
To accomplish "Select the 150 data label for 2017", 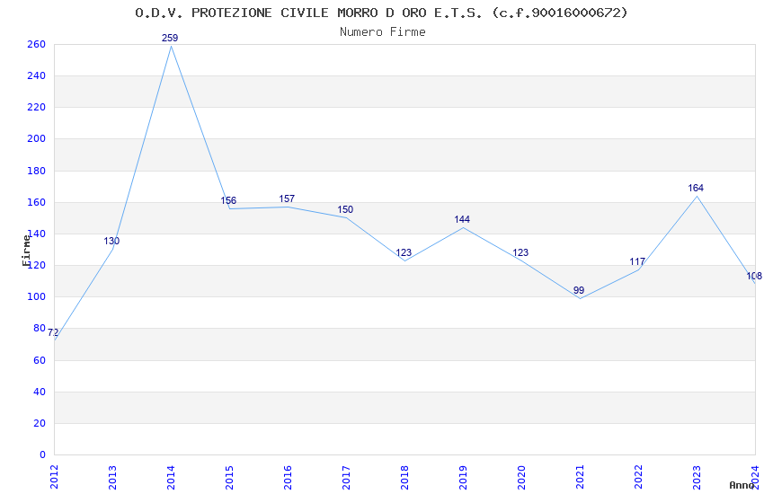I will point(345,209).
